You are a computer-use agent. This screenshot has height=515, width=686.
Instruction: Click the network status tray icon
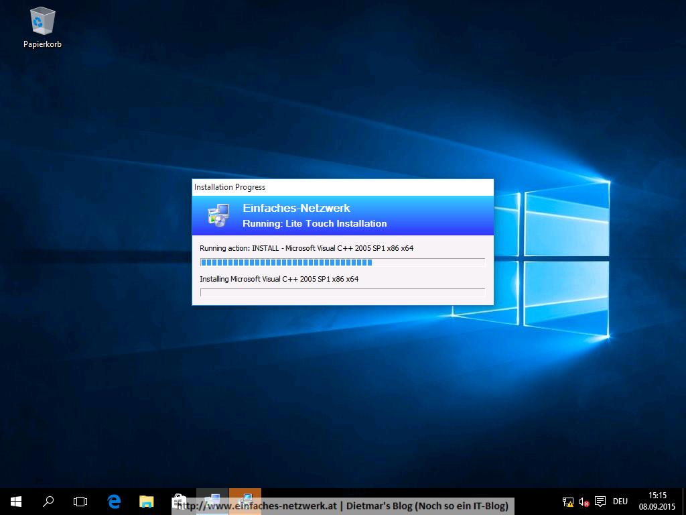point(568,502)
